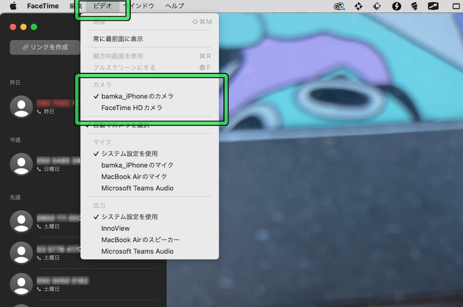
Task: Click the green full-screen window button
Action: pyautogui.click(x=34, y=27)
